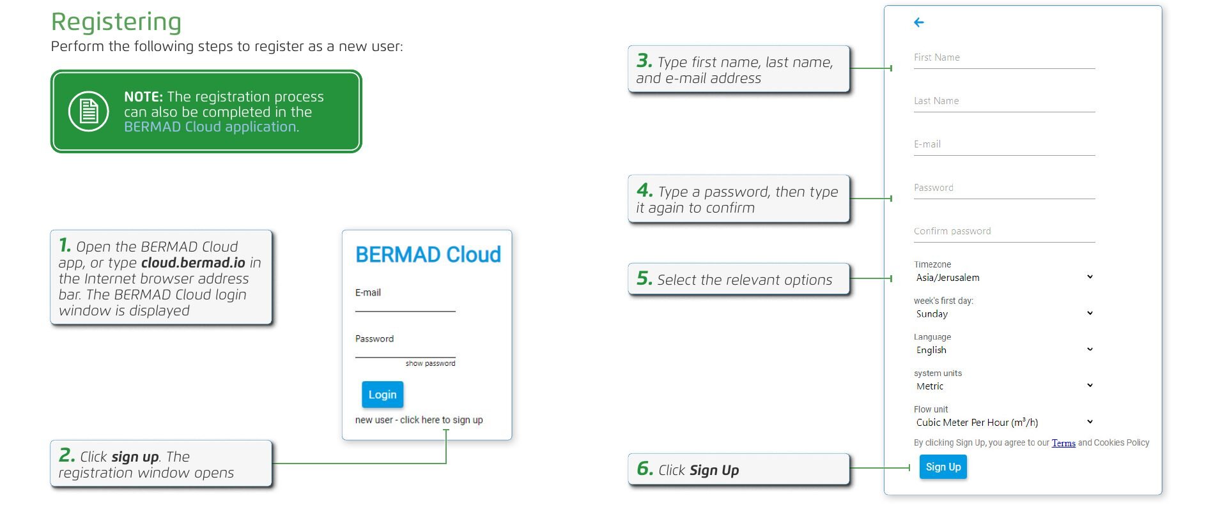Click the login Password field
Screen dimensions: 1213x528
[x=405, y=351]
